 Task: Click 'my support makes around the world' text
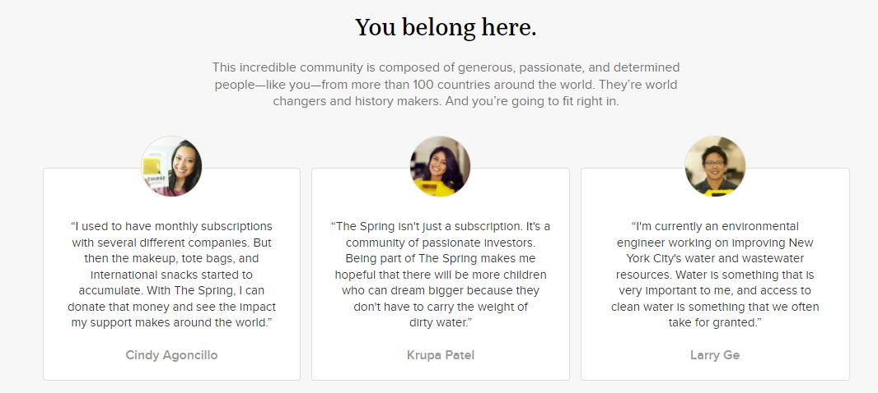point(171,323)
